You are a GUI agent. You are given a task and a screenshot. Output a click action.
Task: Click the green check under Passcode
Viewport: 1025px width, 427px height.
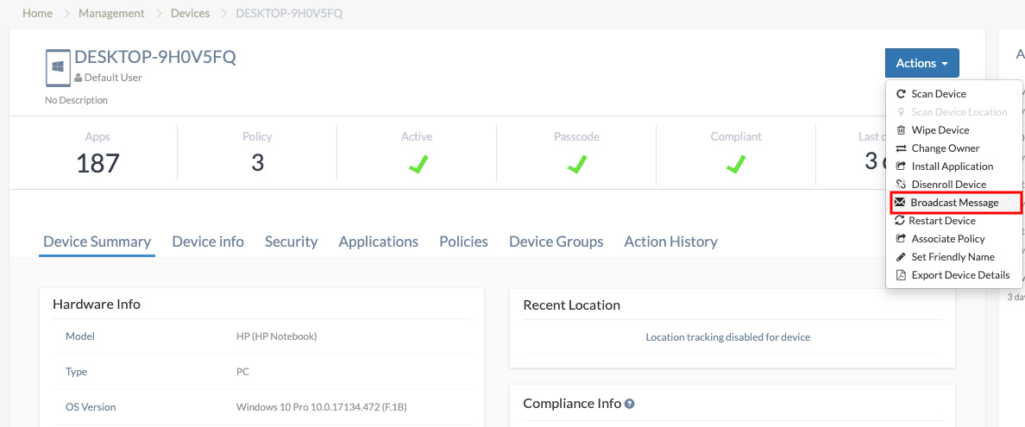click(x=575, y=164)
